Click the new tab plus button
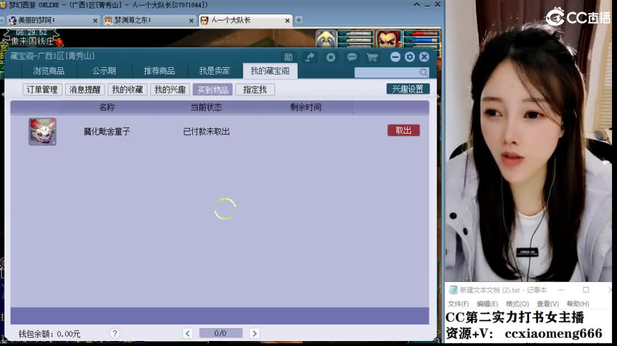 (x=299, y=20)
